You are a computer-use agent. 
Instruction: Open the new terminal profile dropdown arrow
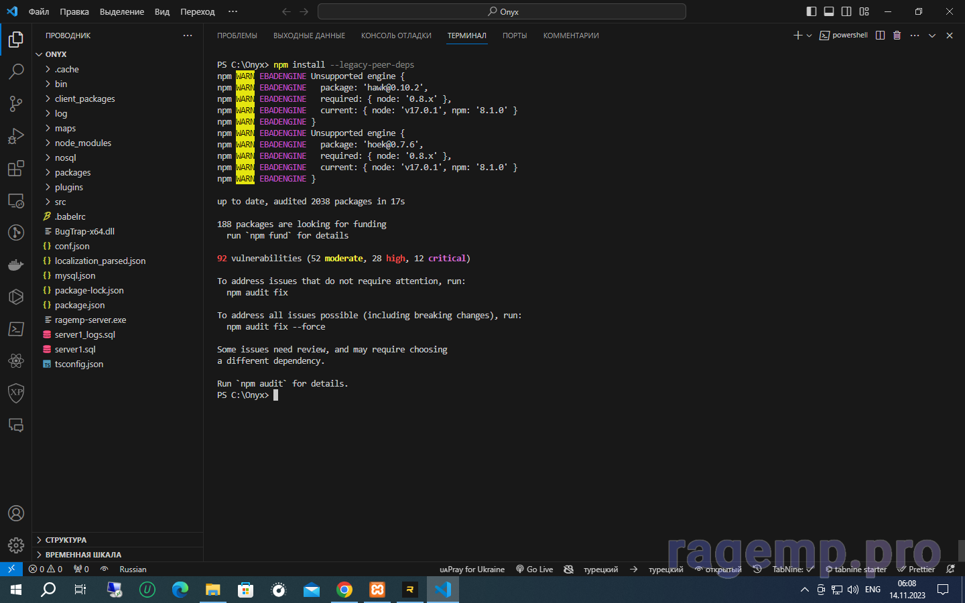pos(810,36)
